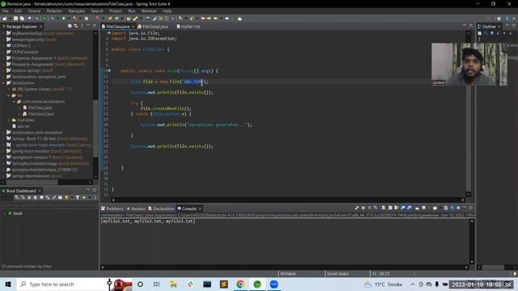The image size is (518, 291).
Task: Switch to the Problems tab
Action: (112, 209)
